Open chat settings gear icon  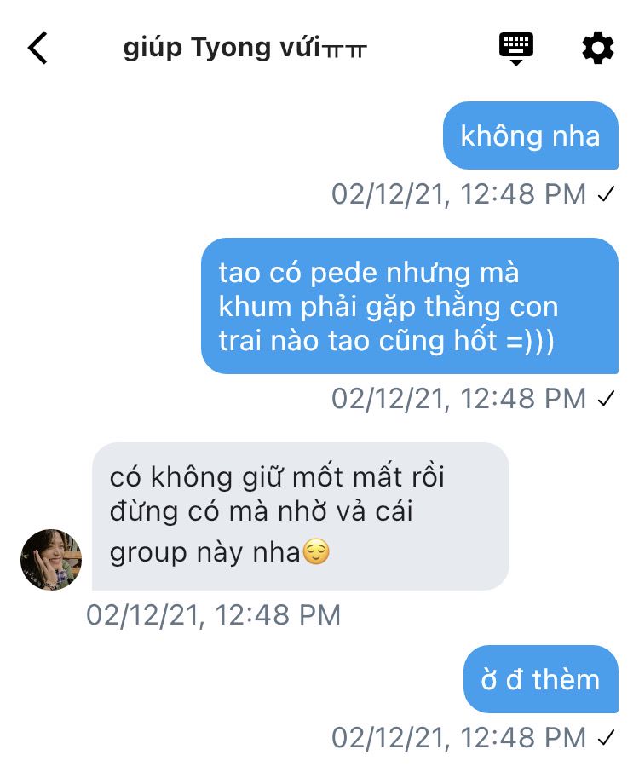coord(597,48)
